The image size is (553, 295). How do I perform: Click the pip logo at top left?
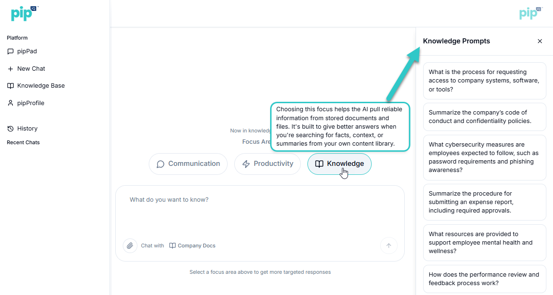25,13
